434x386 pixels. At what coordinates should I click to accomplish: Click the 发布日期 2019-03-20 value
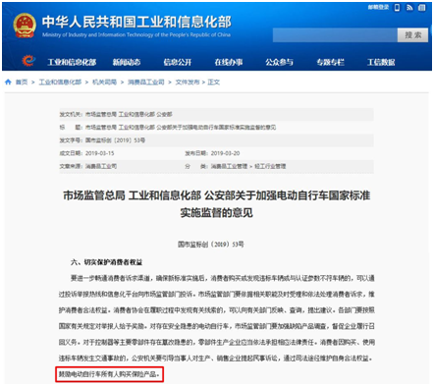coord(225,153)
